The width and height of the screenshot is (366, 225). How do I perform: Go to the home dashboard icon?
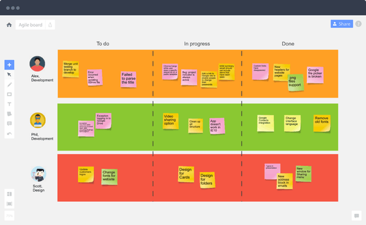9,25
